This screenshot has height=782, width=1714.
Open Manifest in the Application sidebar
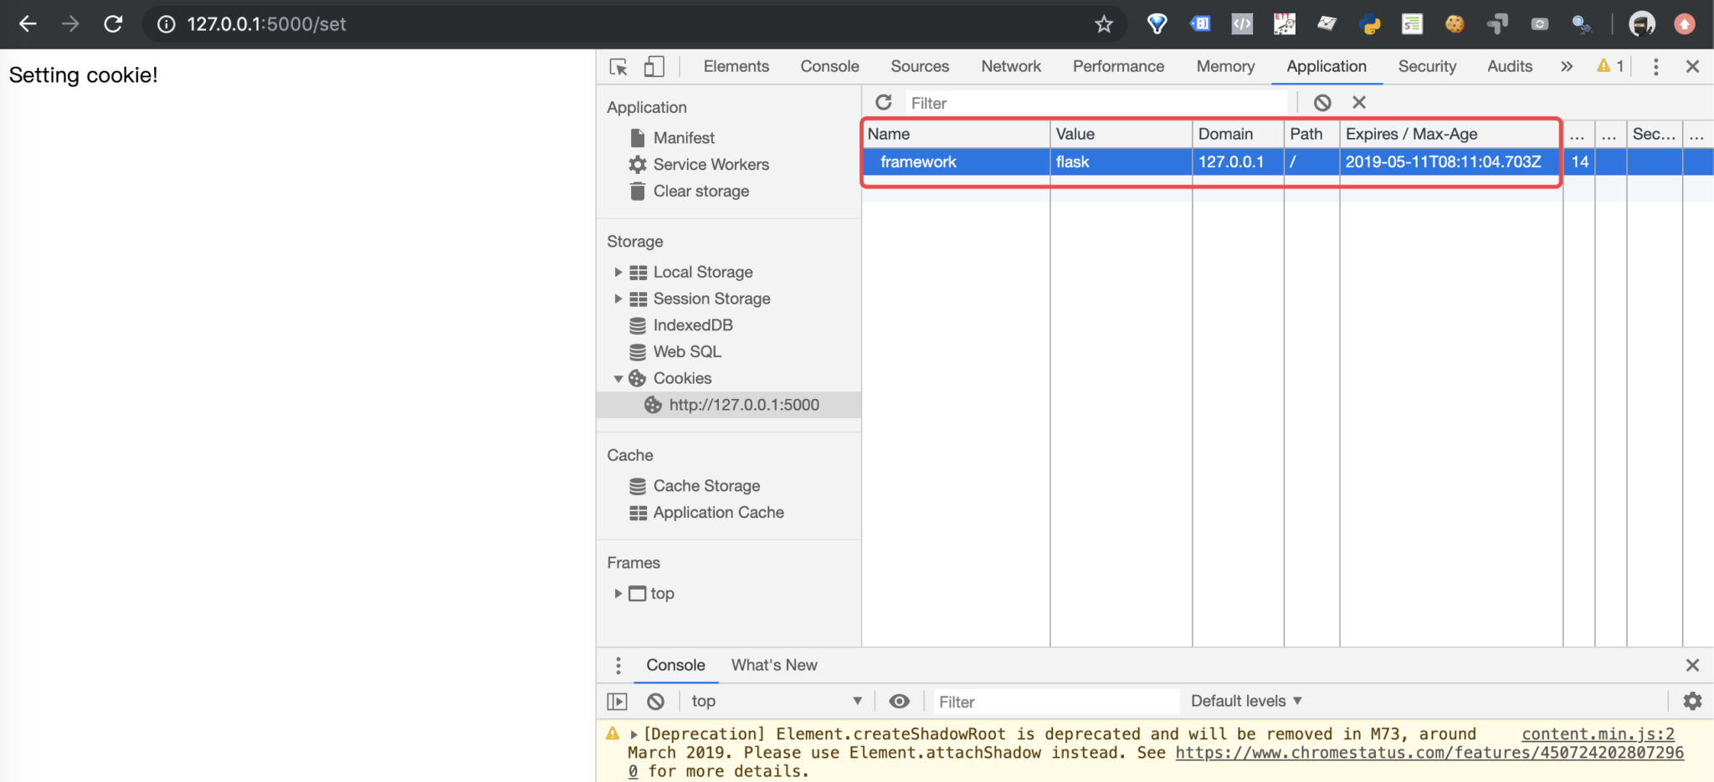(x=684, y=138)
